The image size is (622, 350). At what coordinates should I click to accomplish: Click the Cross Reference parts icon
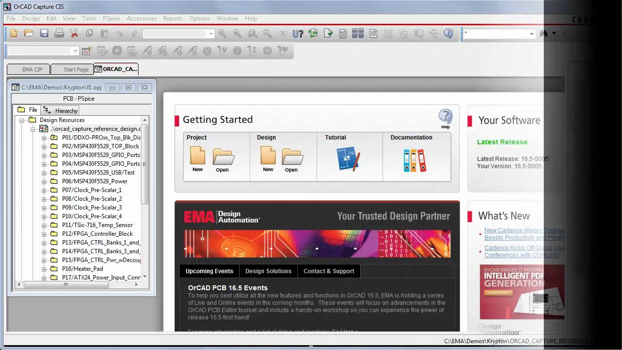click(x=358, y=34)
